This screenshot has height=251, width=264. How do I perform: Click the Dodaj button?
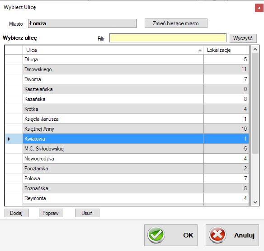coord(16,213)
